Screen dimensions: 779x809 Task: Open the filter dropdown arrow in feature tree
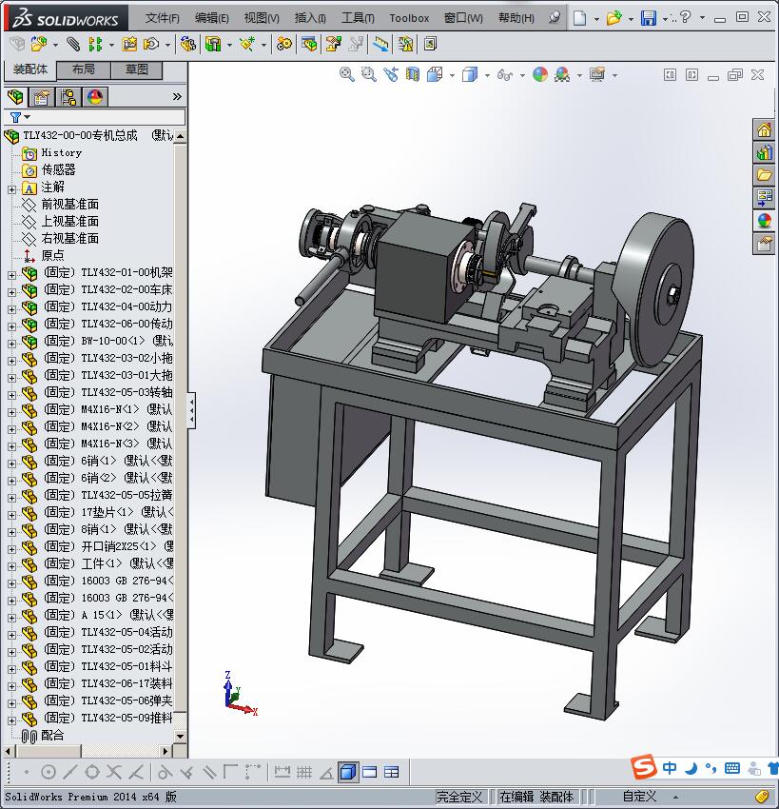point(28,117)
